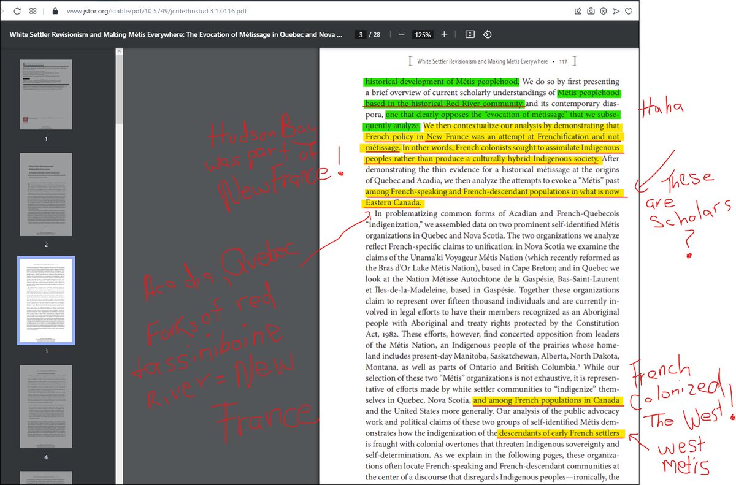736x485 pixels.
Task: Click highlighted text 'historical development of Métis peoplehood'
Action: coord(442,82)
